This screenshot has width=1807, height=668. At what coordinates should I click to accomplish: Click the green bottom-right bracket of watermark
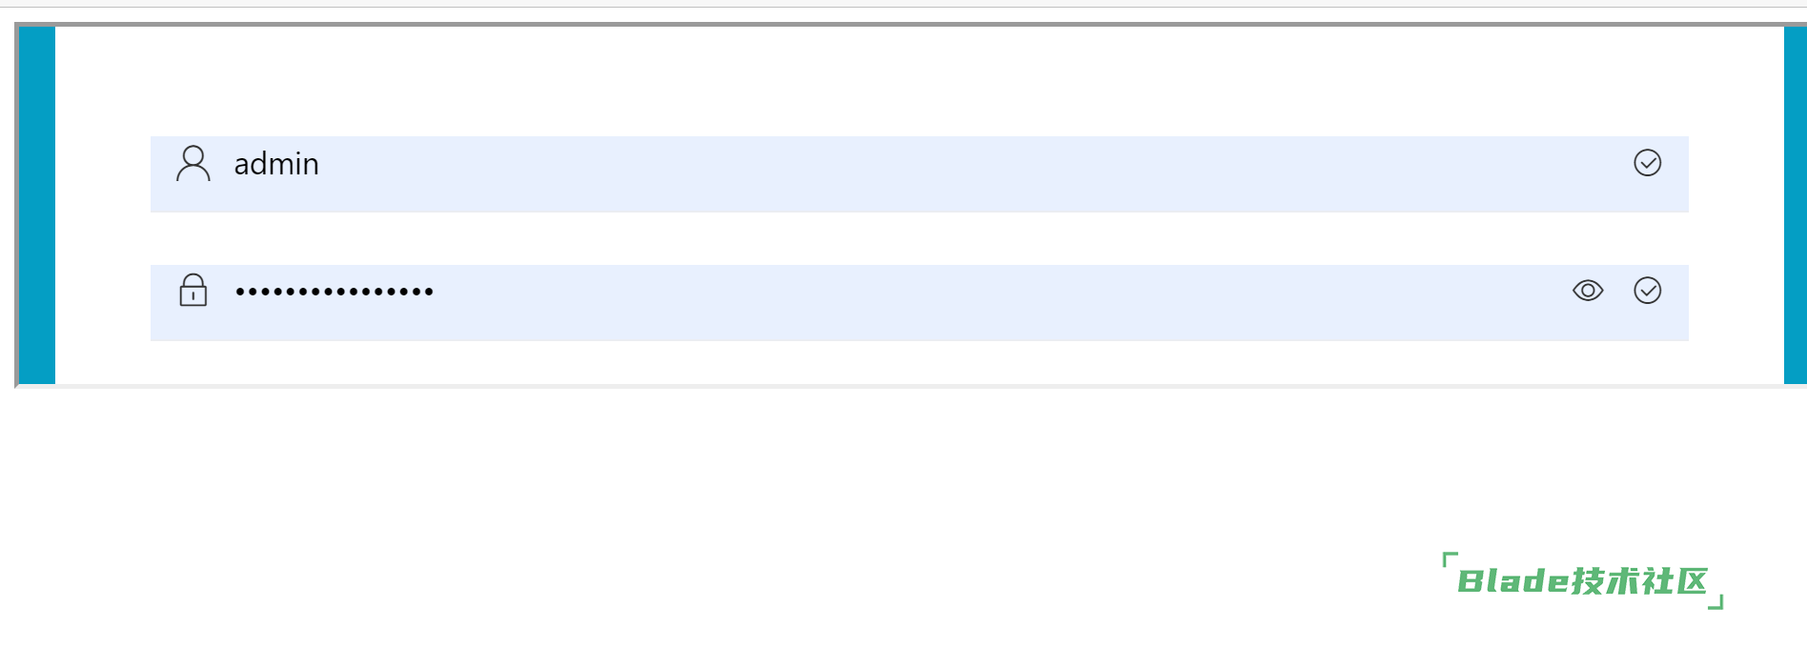tap(1716, 602)
